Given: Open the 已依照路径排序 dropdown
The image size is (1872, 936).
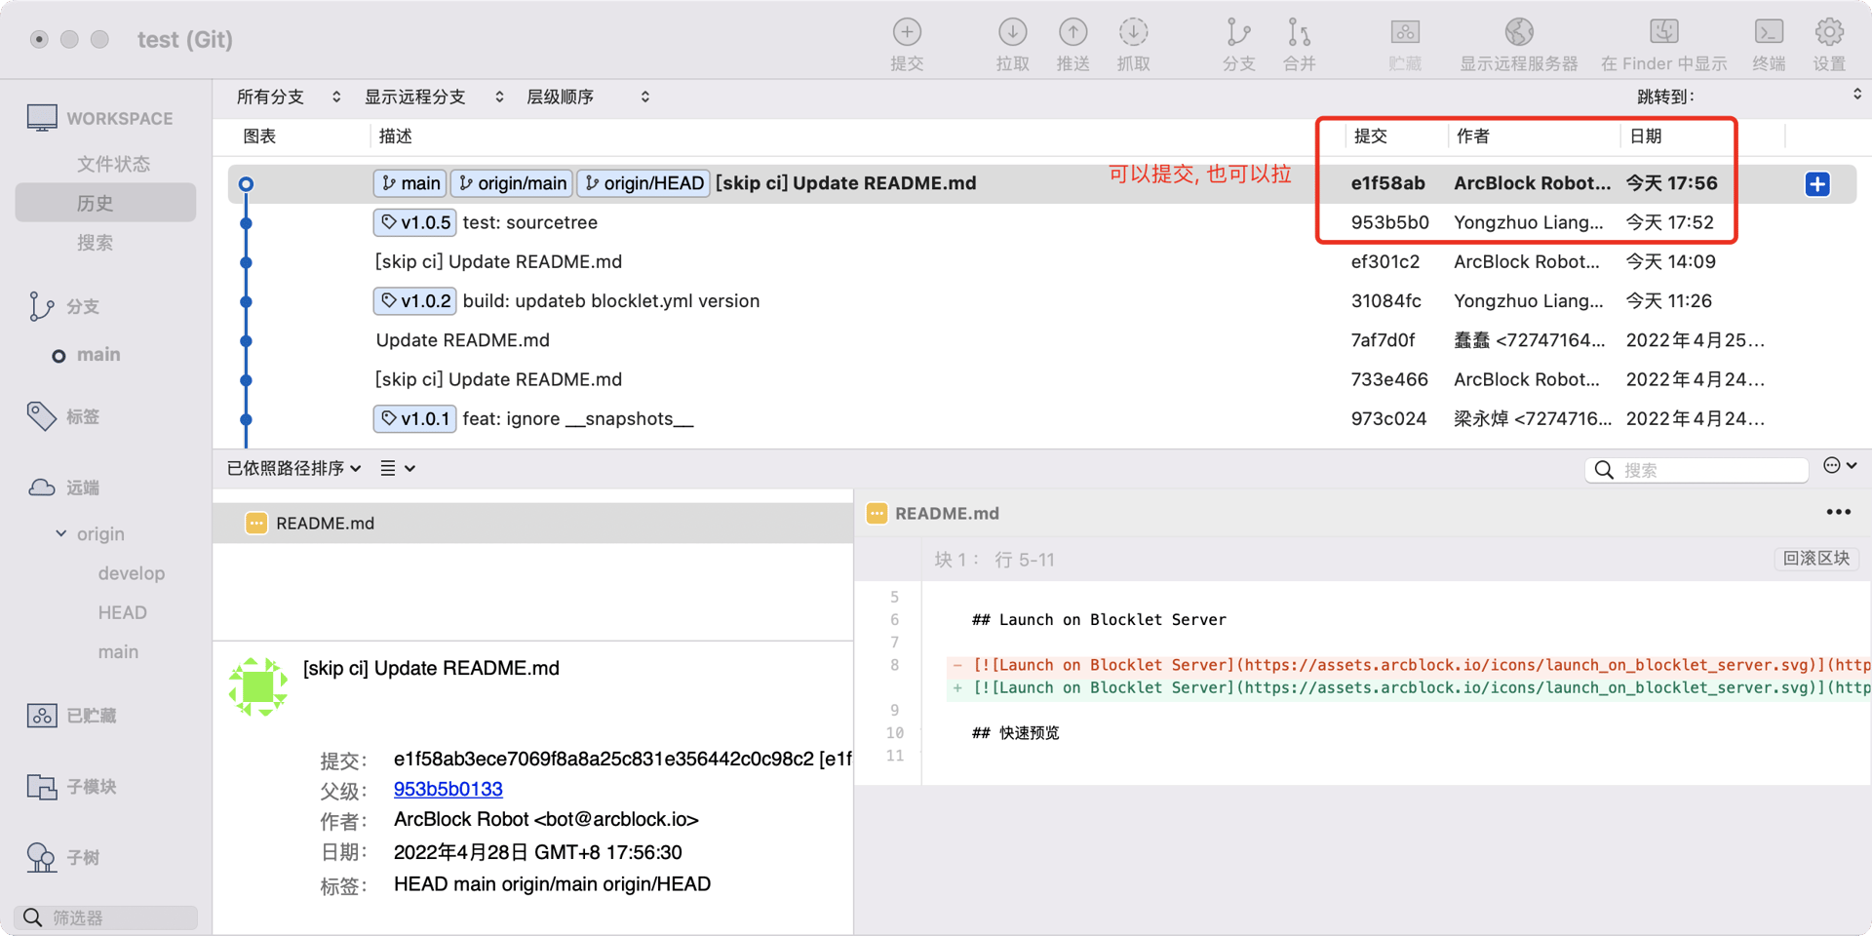Looking at the screenshot, I should pyautogui.click(x=294, y=468).
